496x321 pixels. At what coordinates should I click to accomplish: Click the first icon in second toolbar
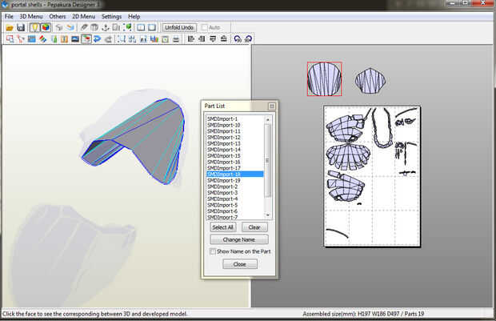9,38
